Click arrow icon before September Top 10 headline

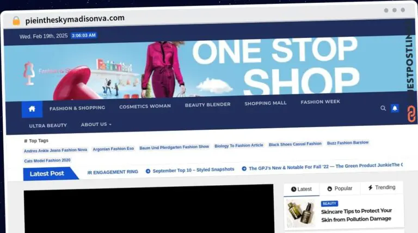[x=148, y=171]
